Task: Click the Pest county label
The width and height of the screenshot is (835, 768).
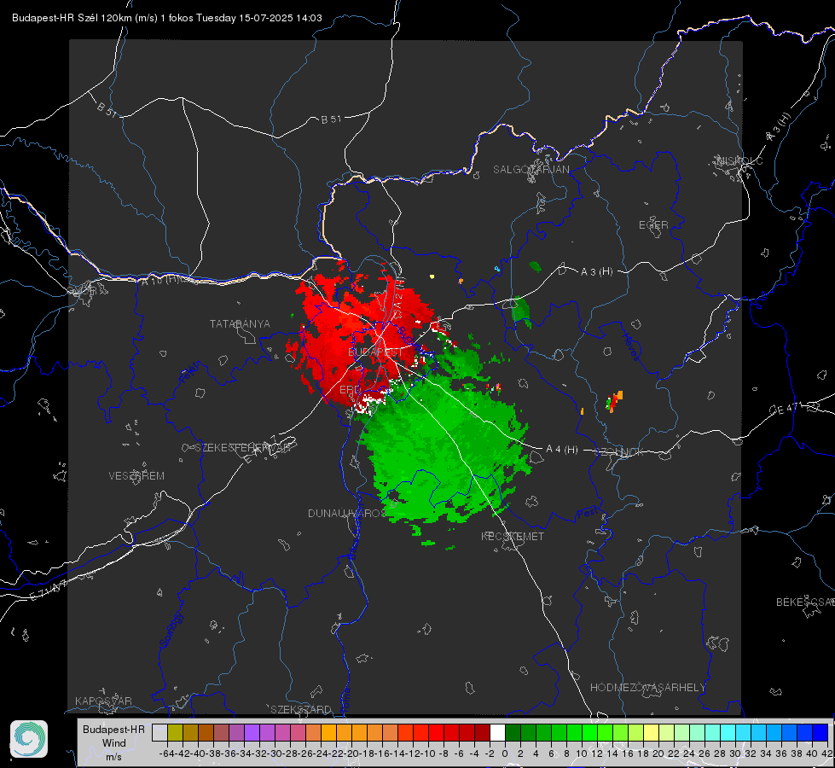Action: coord(587,513)
